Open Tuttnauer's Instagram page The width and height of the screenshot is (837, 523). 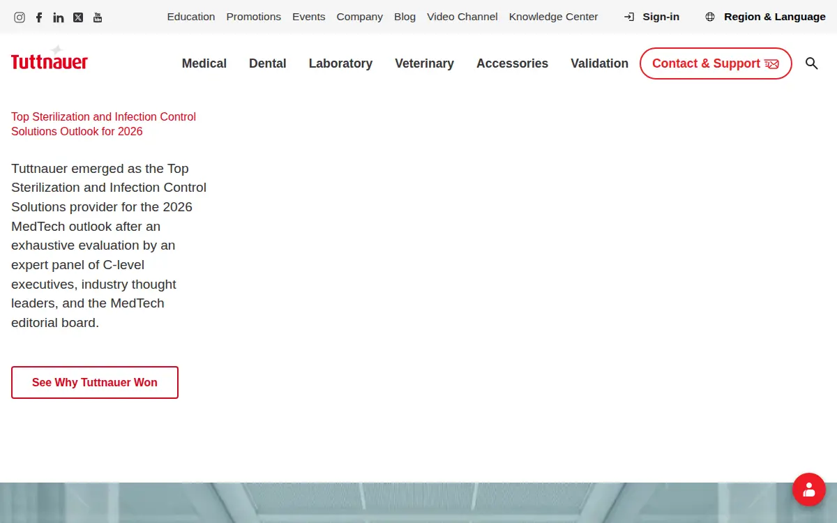pos(20,17)
